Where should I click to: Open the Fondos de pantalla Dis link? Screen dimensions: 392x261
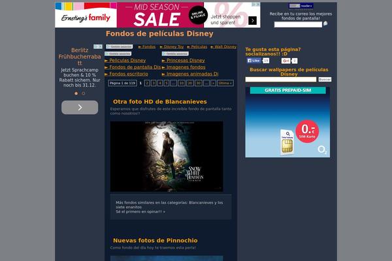tap(133, 67)
